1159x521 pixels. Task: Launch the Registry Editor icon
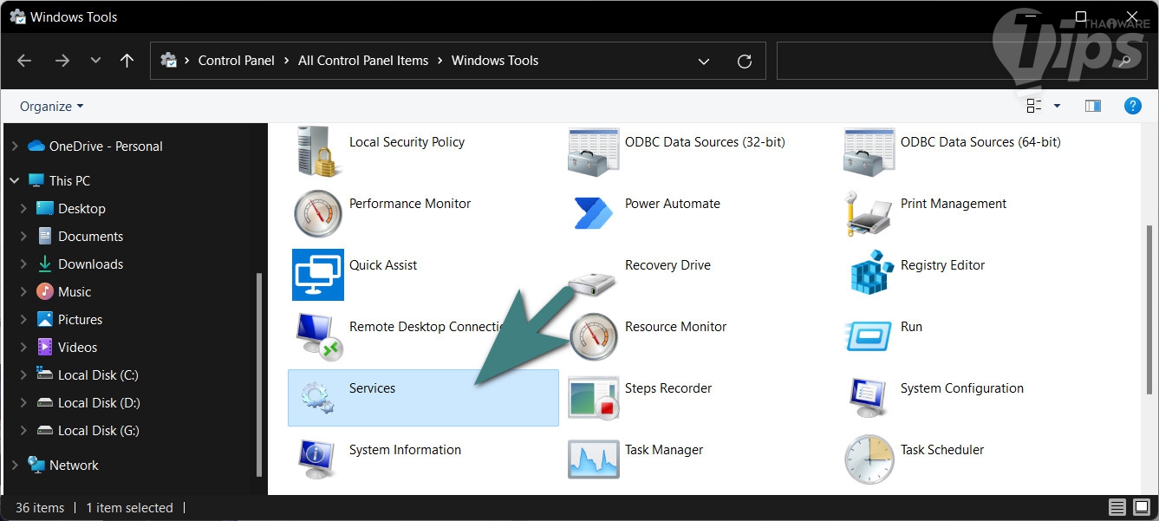pos(869,275)
